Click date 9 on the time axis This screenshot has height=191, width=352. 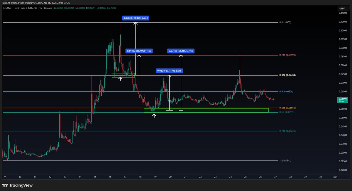pyautogui.click(x=5, y=177)
